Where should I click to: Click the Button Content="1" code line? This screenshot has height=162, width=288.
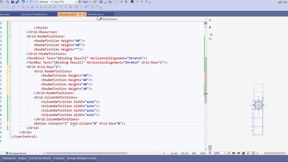coord(79,124)
